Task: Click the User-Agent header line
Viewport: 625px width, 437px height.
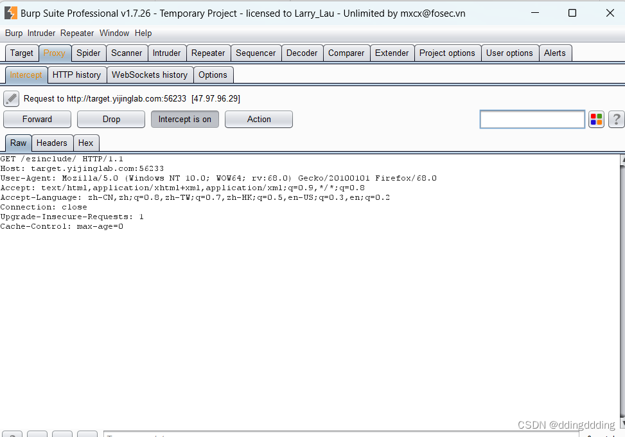Action: [218, 178]
